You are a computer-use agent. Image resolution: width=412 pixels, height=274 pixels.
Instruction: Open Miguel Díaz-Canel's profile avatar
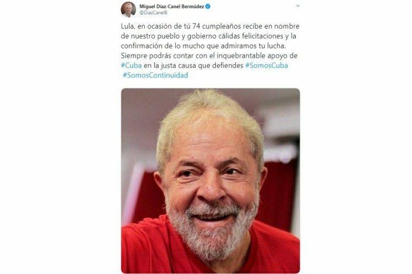tap(128, 9)
